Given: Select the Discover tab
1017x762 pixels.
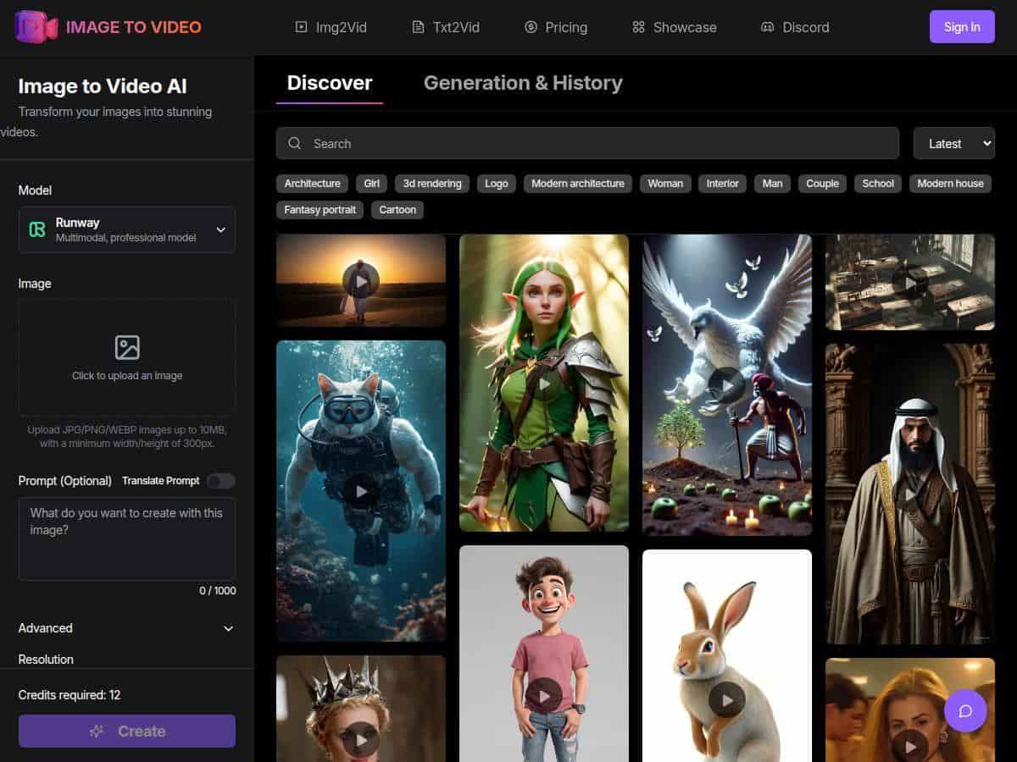Looking at the screenshot, I should [330, 82].
